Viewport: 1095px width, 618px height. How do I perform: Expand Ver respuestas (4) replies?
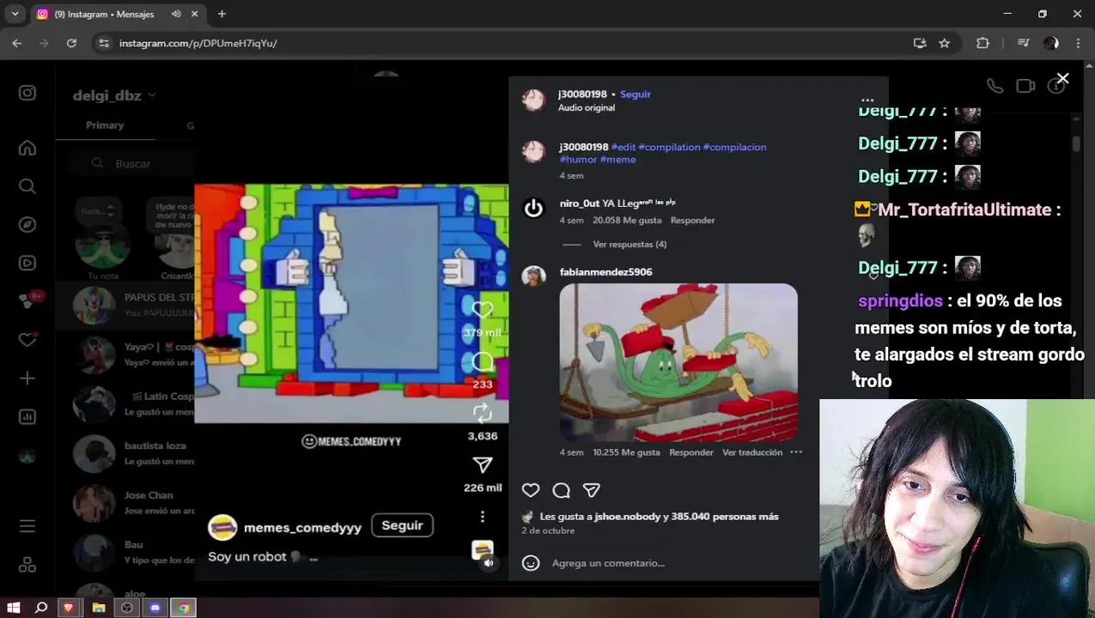click(630, 245)
